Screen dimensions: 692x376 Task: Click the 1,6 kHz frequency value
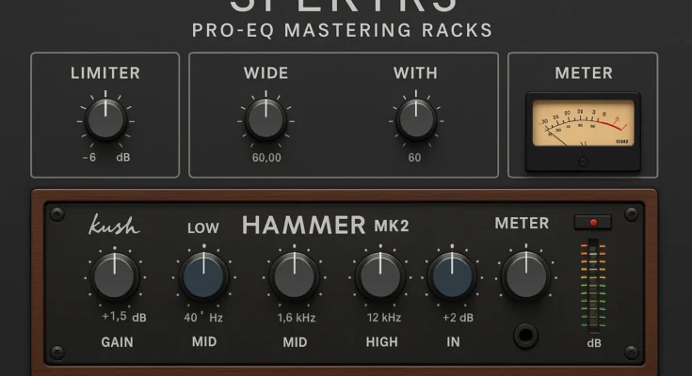tap(297, 318)
